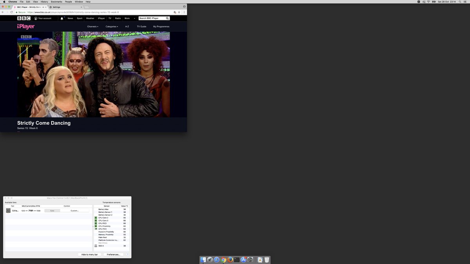Open Firefox from the Dock
This screenshot has height=264, width=470.
tap(230, 260)
